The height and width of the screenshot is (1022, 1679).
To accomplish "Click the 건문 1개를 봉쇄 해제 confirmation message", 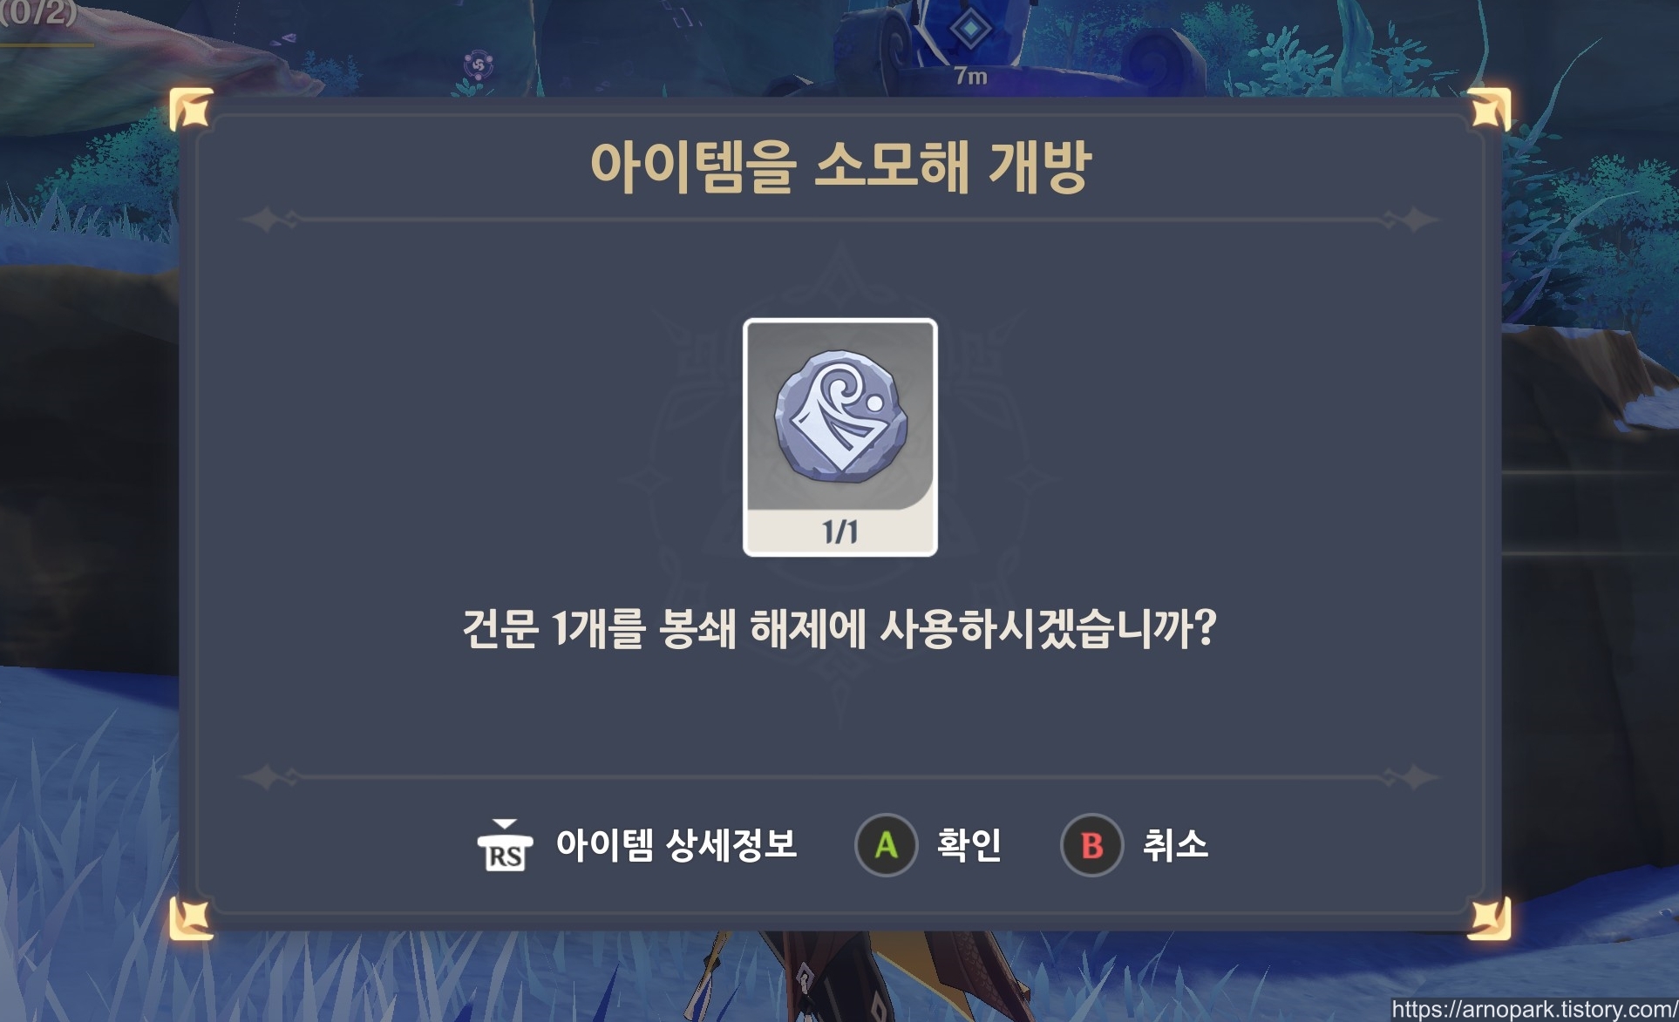I will point(839,627).
